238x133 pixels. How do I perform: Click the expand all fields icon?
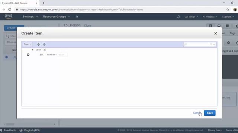click(x=39, y=44)
